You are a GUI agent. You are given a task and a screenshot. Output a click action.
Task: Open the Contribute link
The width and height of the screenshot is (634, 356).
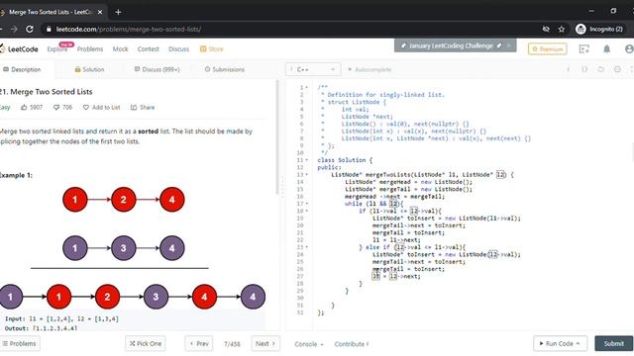(x=352, y=344)
